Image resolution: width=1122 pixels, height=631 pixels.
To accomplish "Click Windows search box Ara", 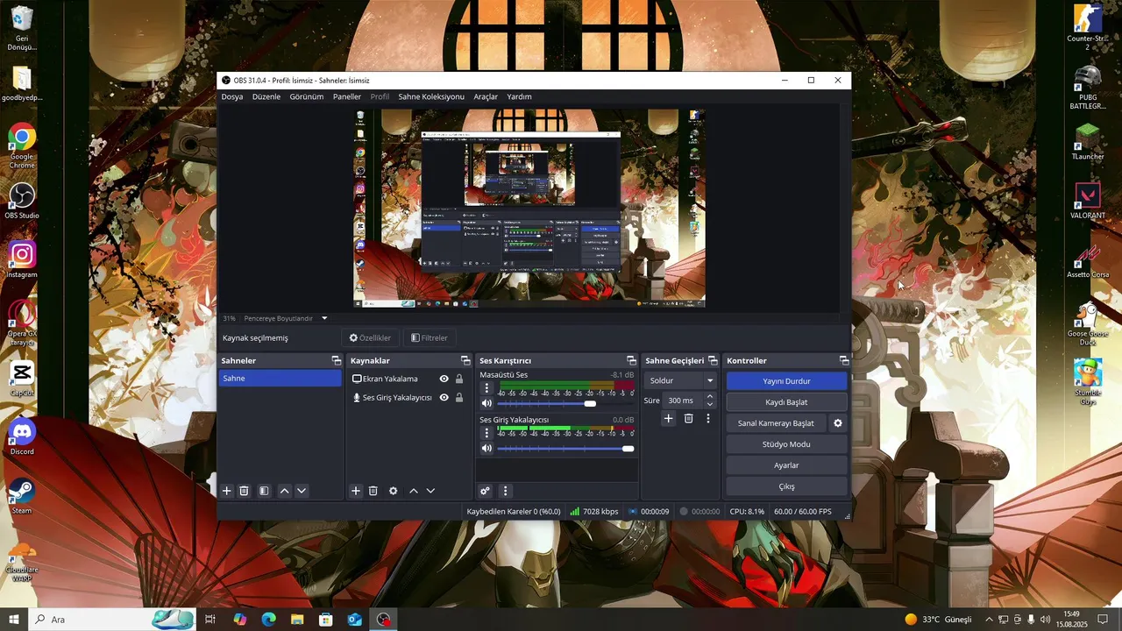I will [x=111, y=620].
